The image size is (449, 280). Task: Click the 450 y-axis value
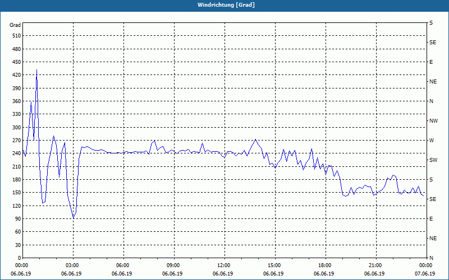pyautogui.click(x=17, y=62)
